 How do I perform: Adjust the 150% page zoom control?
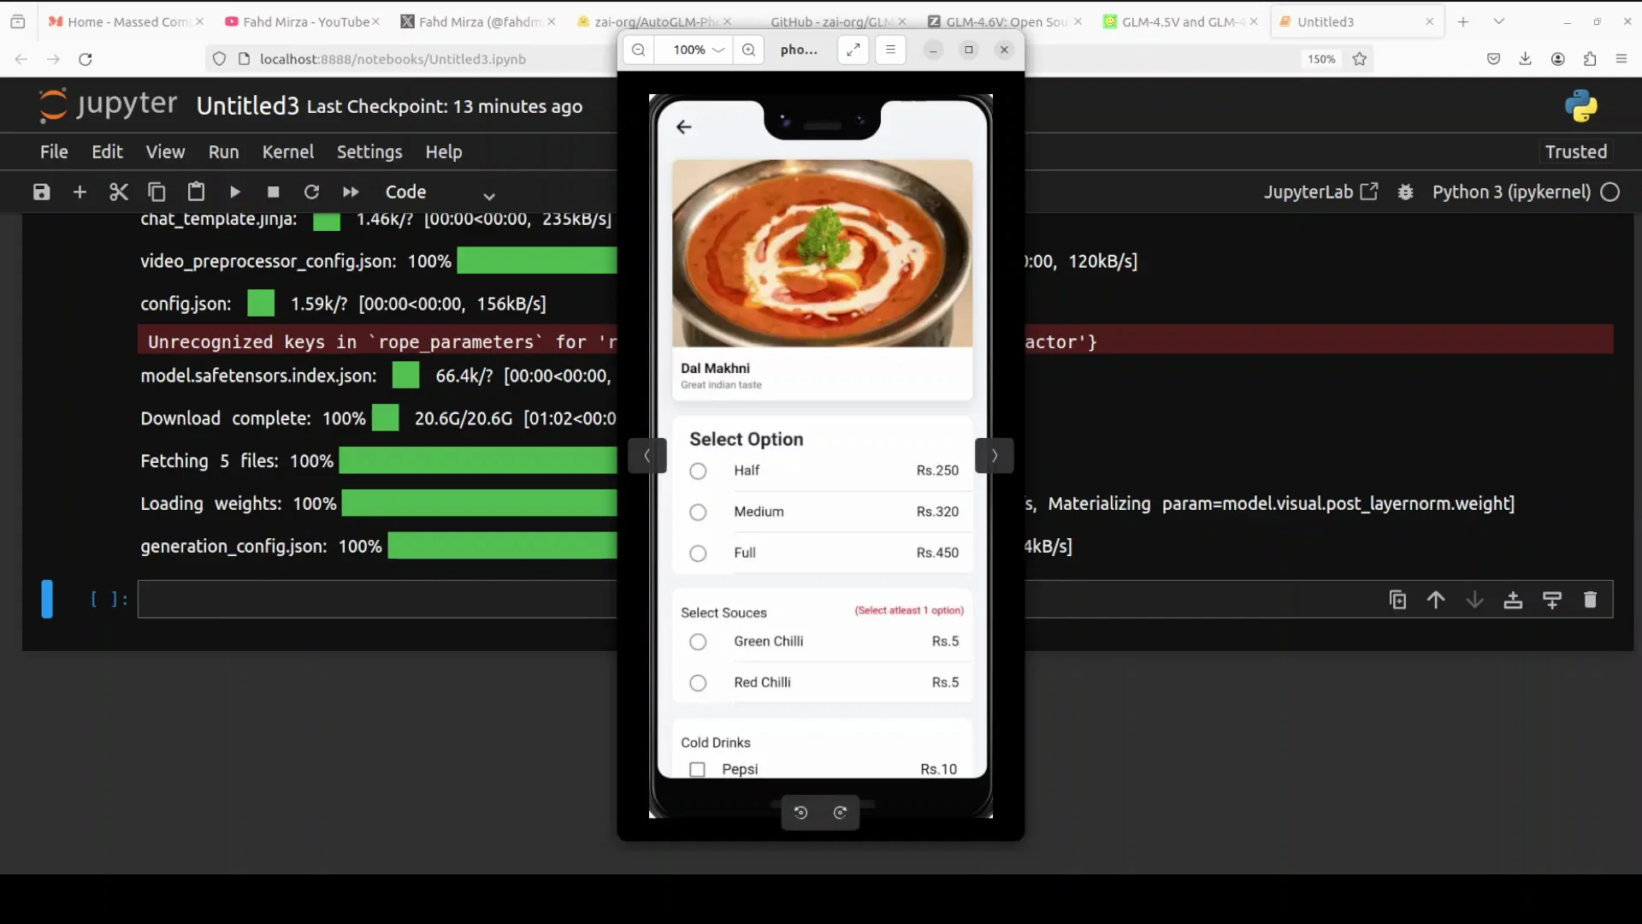[1321, 59]
